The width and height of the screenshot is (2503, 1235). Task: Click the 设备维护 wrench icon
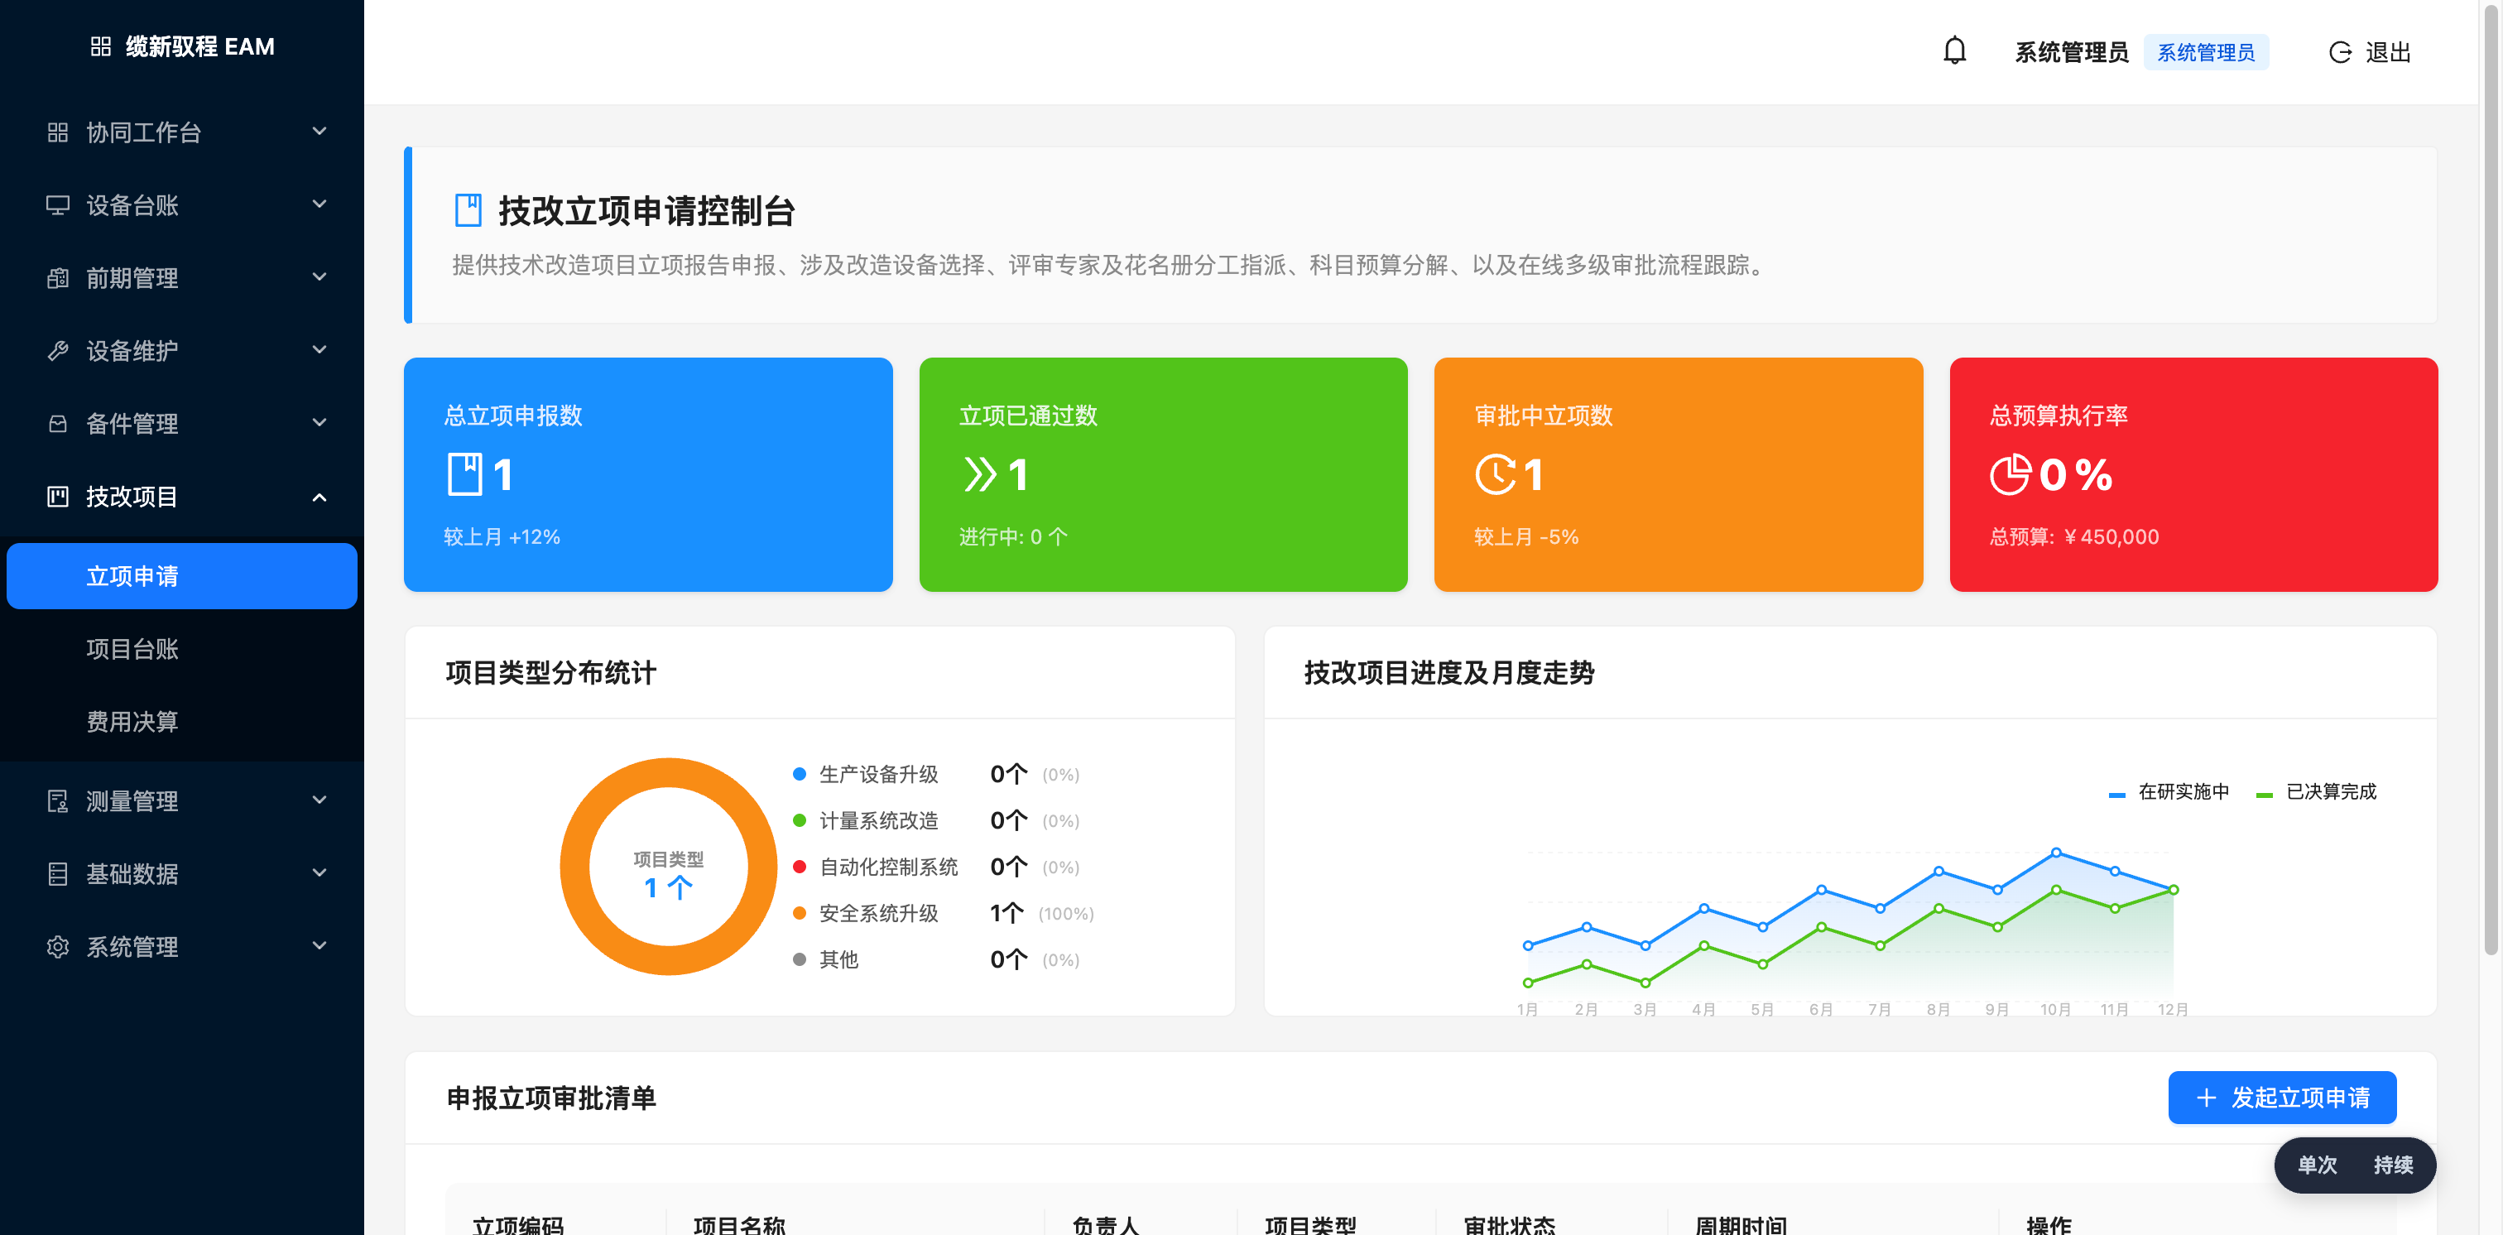(x=58, y=351)
